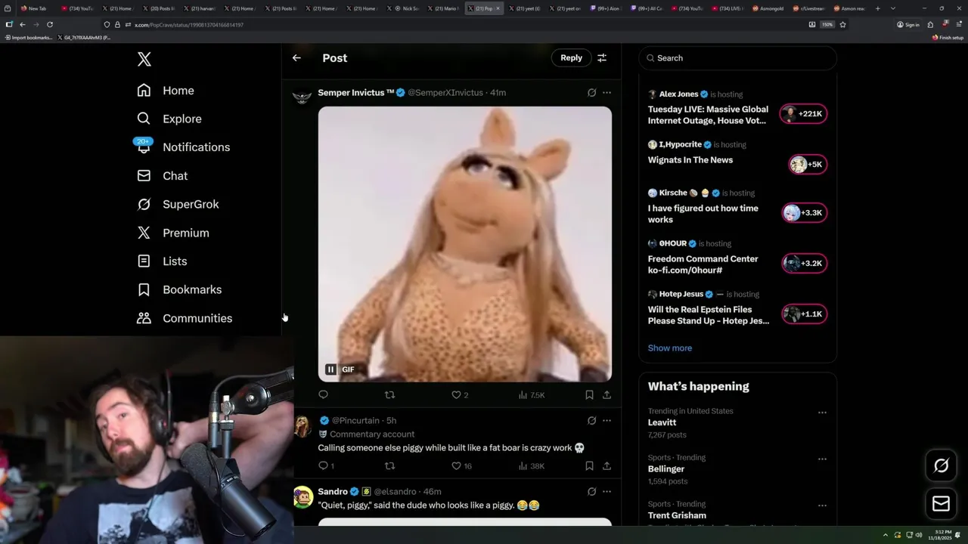Click Grok icon on Sandro post
Viewport: 968px width, 544px height.
coord(591,492)
